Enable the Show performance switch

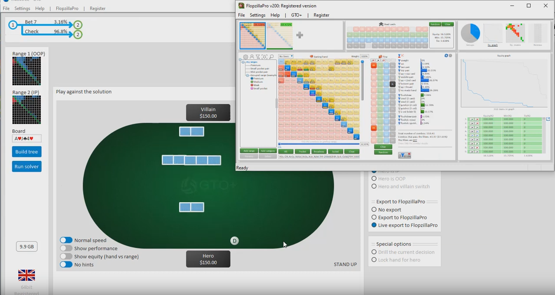pos(66,248)
